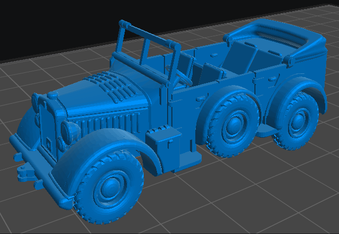This screenshot has width=339, height=234.
Task: Select the blue military car 3D model
Action: pos(169,121)
